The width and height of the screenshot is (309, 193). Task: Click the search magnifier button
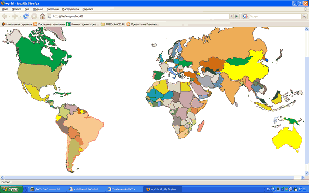(304, 16)
